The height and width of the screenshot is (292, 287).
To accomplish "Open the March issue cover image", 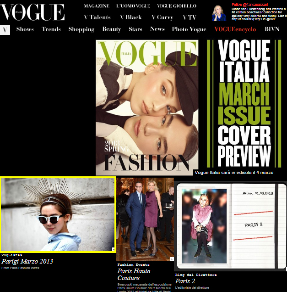I will [147, 107].
